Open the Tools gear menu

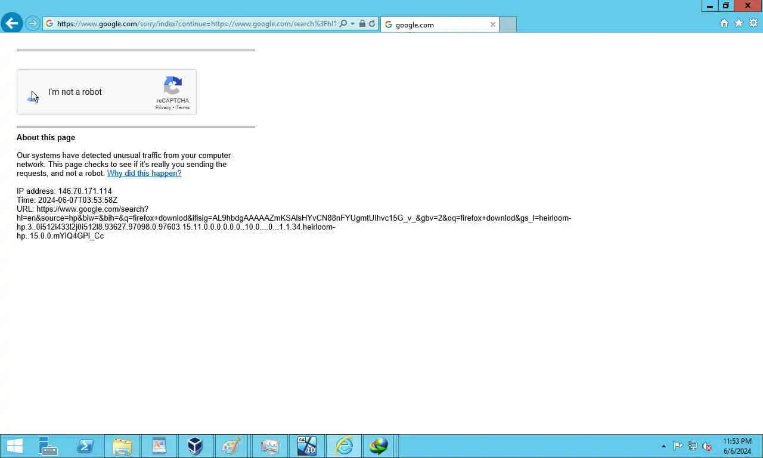coord(753,23)
